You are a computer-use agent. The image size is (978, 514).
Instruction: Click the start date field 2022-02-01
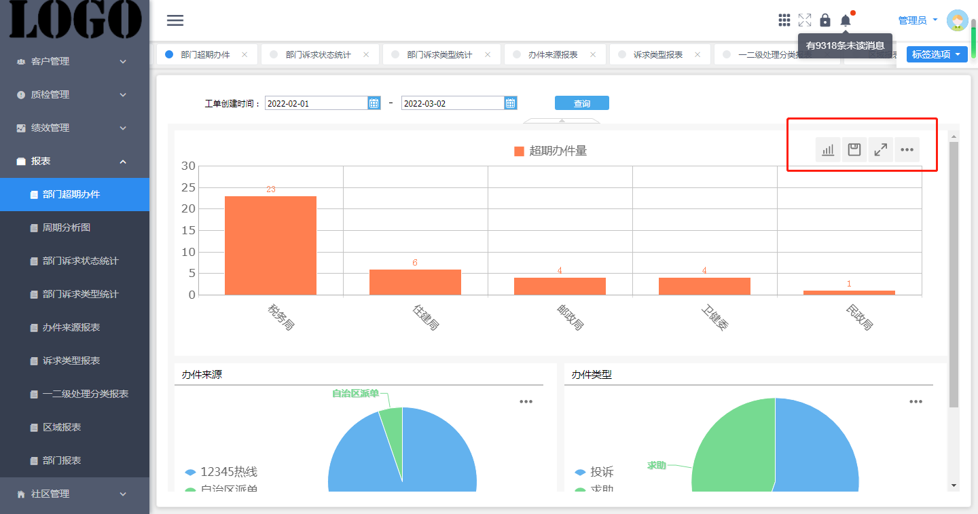point(316,103)
